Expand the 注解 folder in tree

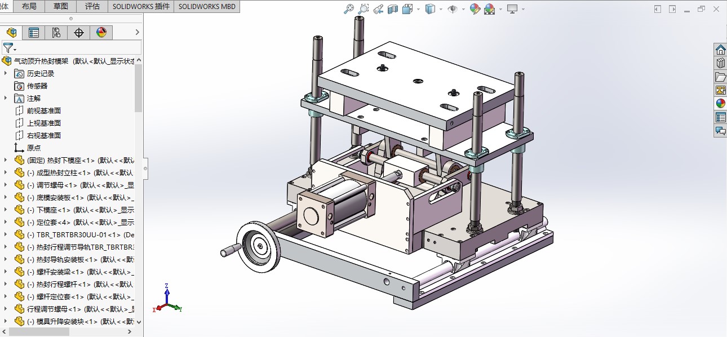coord(6,98)
